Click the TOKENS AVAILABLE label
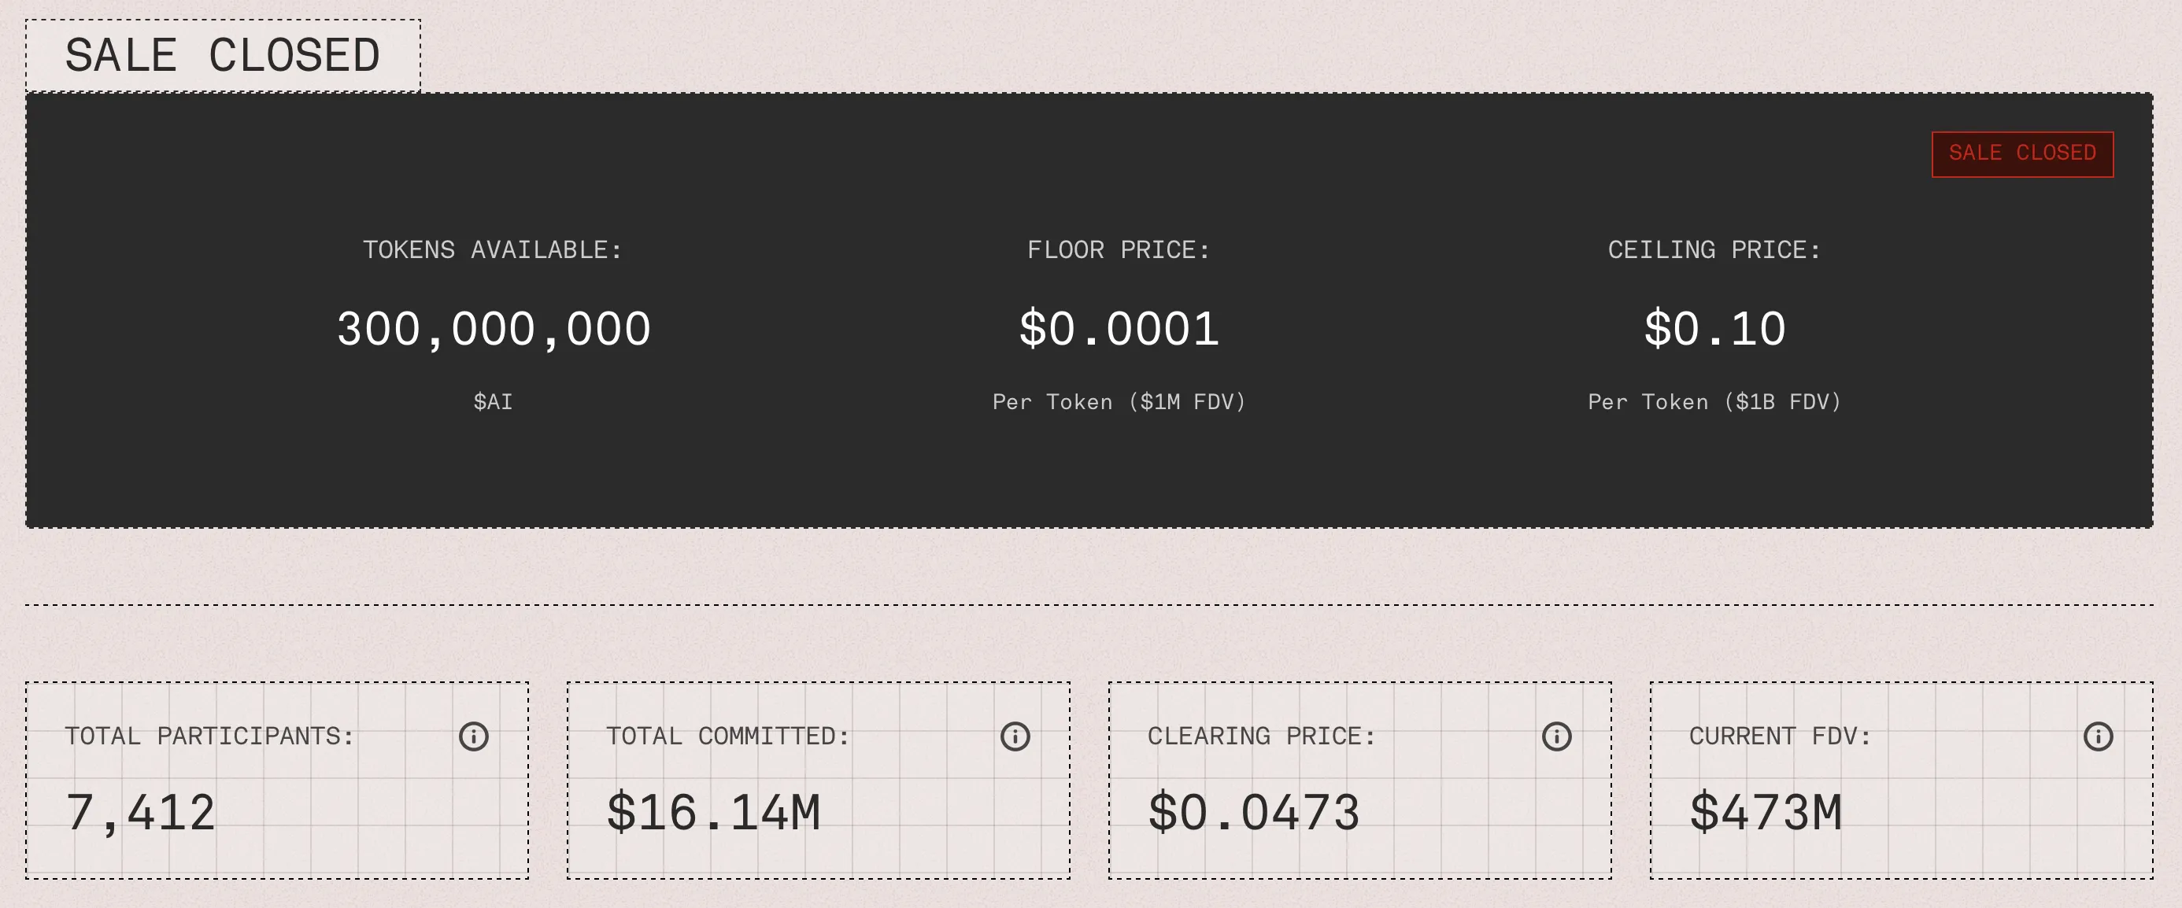The image size is (2182, 908). click(493, 250)
